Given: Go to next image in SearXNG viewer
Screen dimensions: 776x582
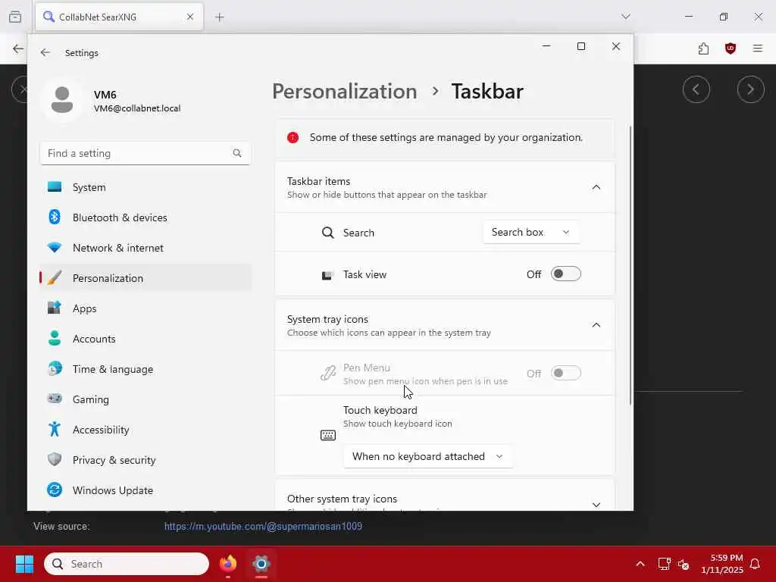Looking at the screenshot, I should [x=751, y=89].
